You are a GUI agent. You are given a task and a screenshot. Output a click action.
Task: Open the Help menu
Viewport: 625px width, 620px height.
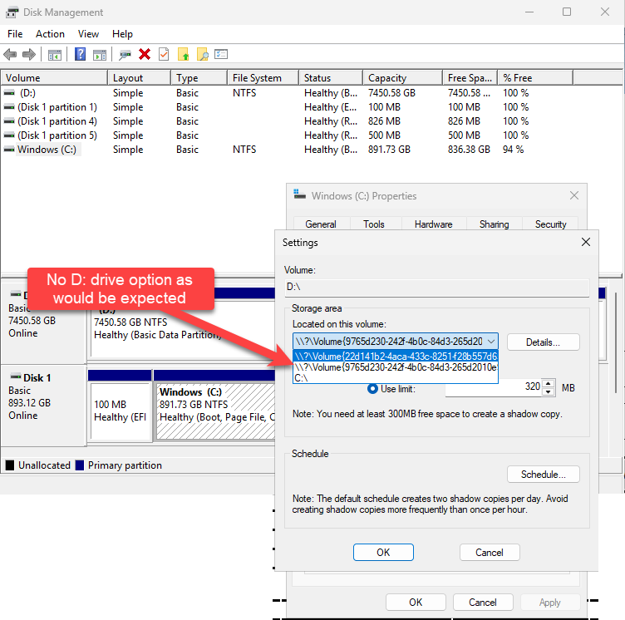(122, 34)
